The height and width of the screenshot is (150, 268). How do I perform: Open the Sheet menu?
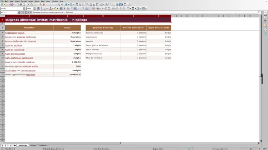pyautogui.click(x=37, y=1)
